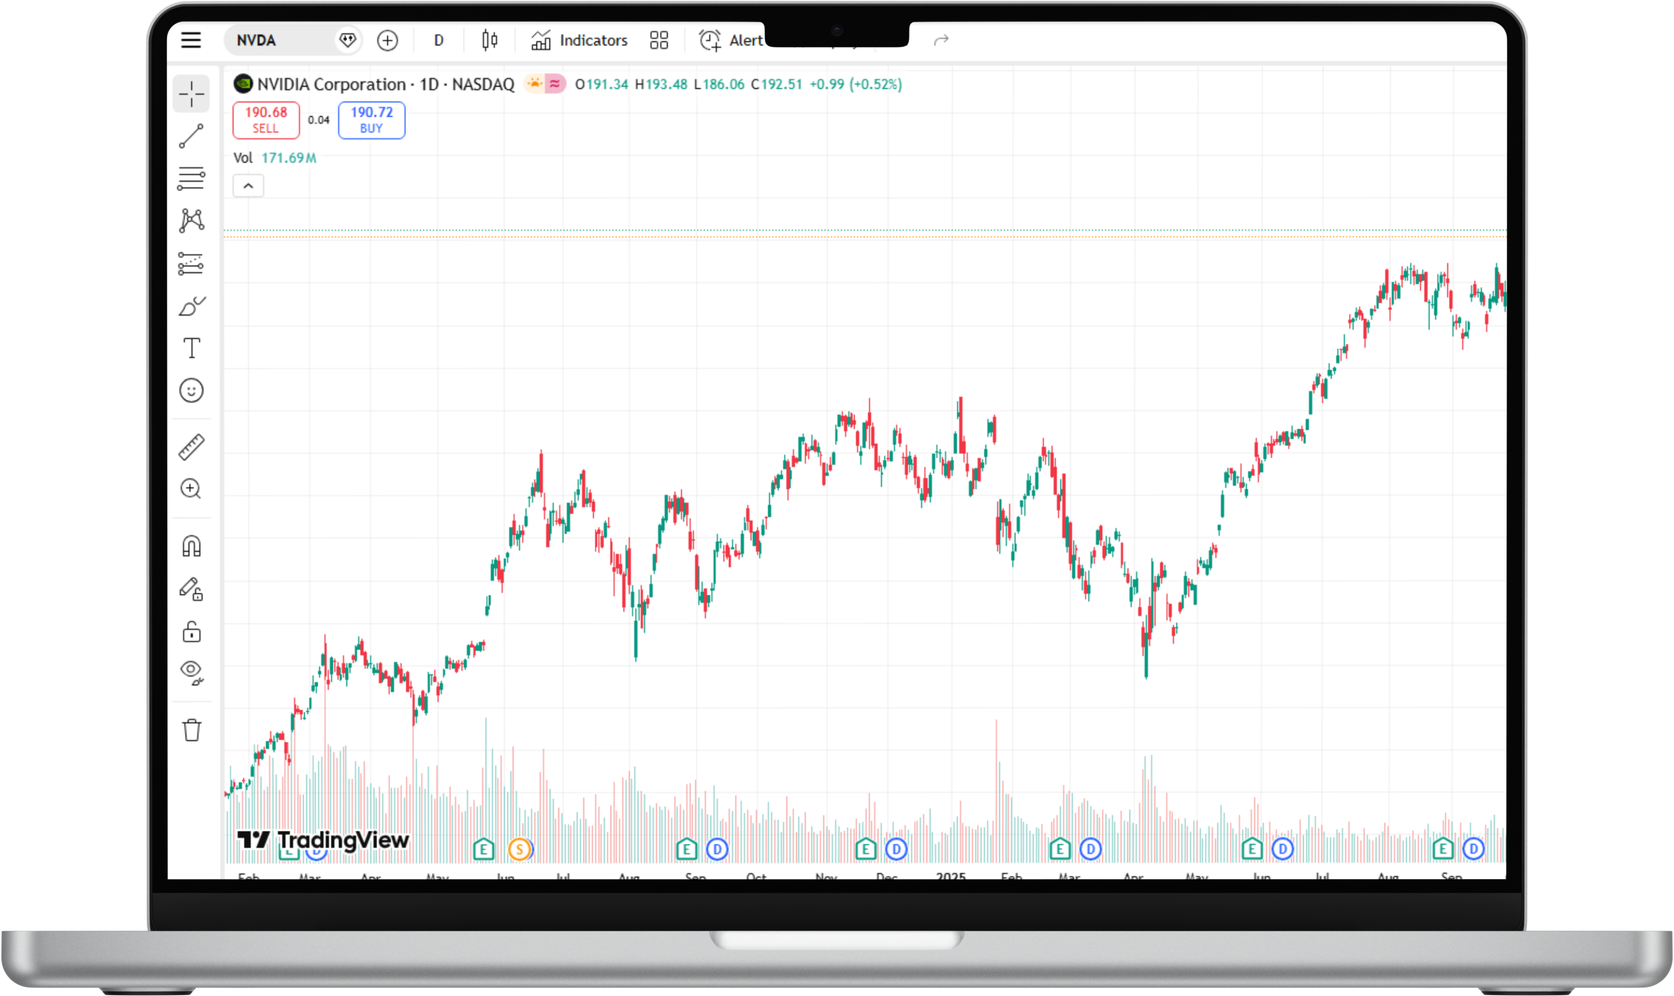
Task: Toggle magnet mode on
Action: (x=191, y=546)
